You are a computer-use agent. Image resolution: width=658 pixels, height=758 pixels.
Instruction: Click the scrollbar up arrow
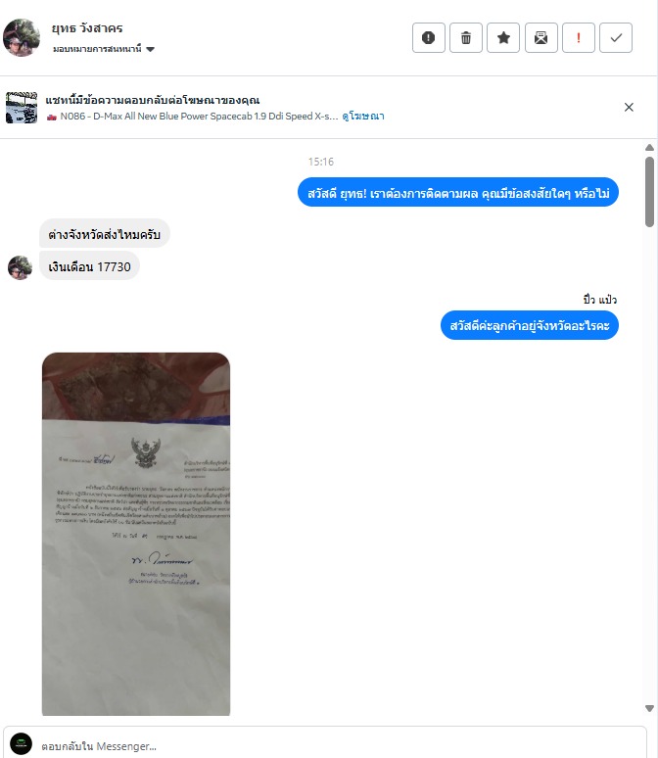point(650,148)
